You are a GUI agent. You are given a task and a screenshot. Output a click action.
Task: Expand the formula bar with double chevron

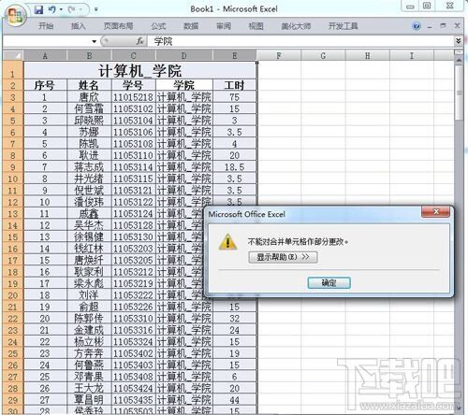458,41
